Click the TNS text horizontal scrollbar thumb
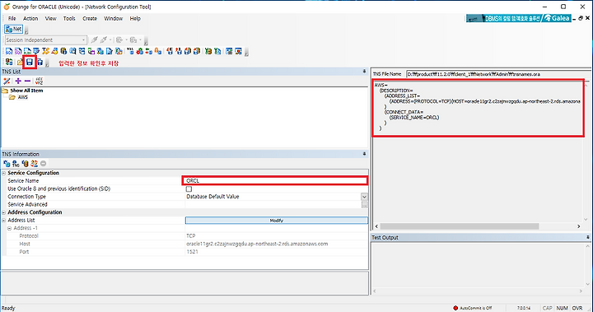The width and height of the screenshot is (593, 312). 459,226
